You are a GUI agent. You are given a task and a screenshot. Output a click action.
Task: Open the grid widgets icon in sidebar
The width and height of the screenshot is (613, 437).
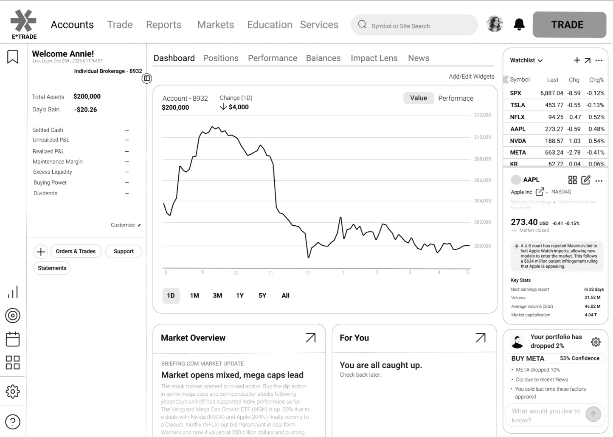[x=13, y=363]
